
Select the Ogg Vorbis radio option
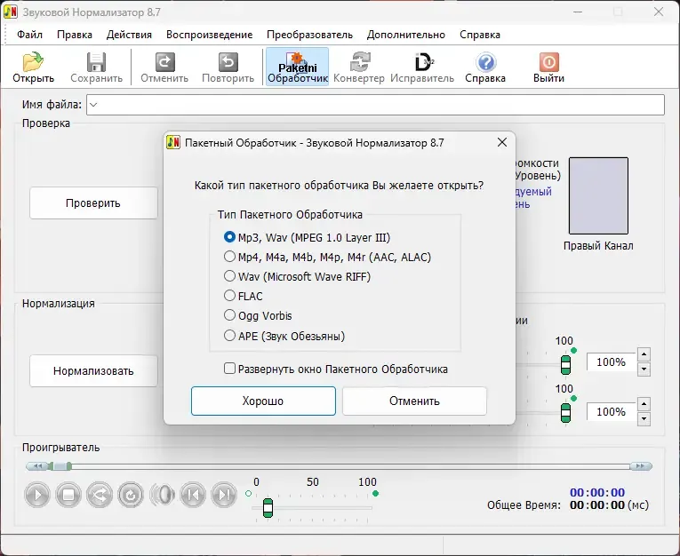(x=258, y=315)
